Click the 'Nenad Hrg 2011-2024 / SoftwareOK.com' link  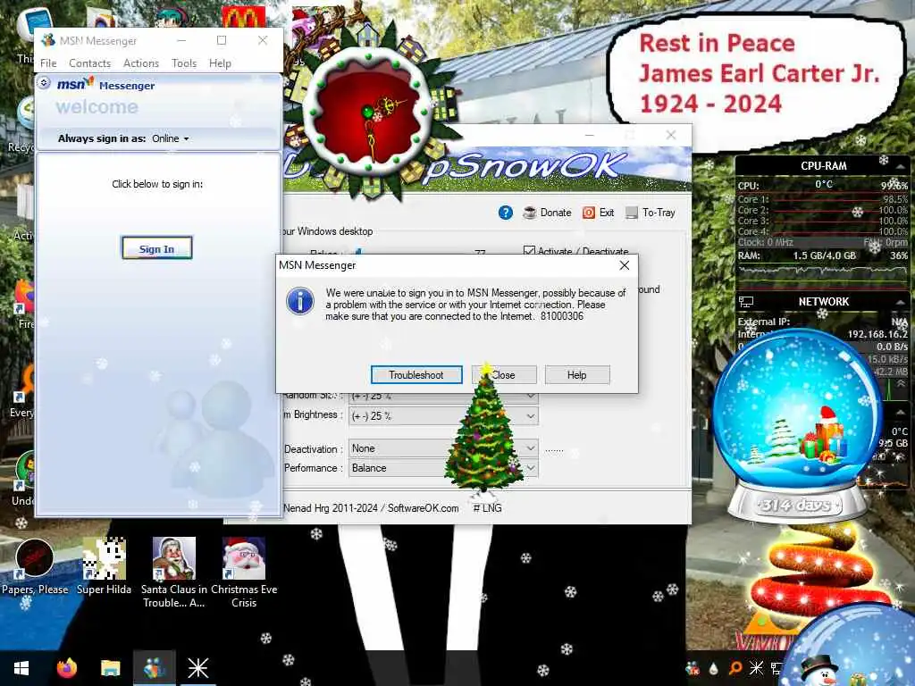click(371, 508)
